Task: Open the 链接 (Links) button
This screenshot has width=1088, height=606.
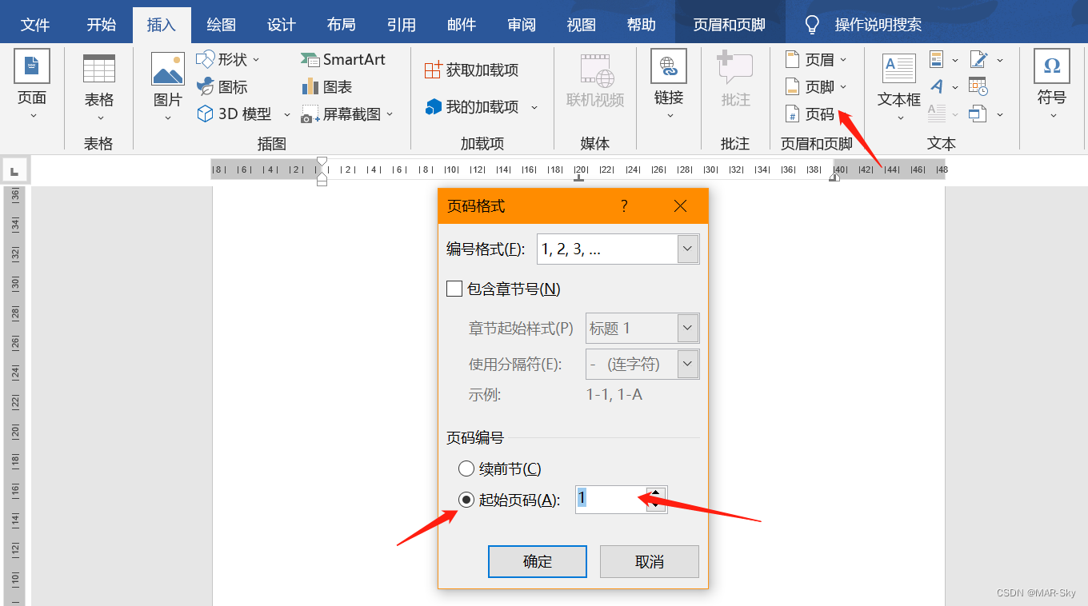Action: [669, 84]
